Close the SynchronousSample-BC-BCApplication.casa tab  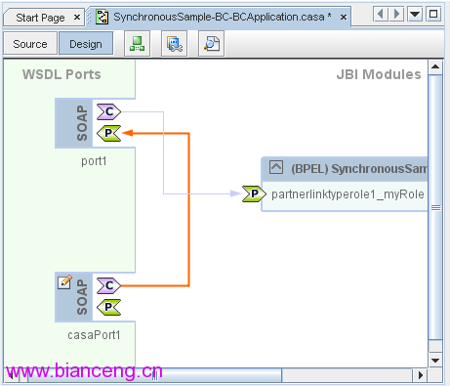tap(344, 17)
